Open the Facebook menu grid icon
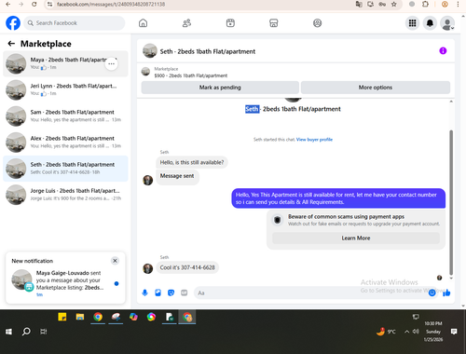 412,23
